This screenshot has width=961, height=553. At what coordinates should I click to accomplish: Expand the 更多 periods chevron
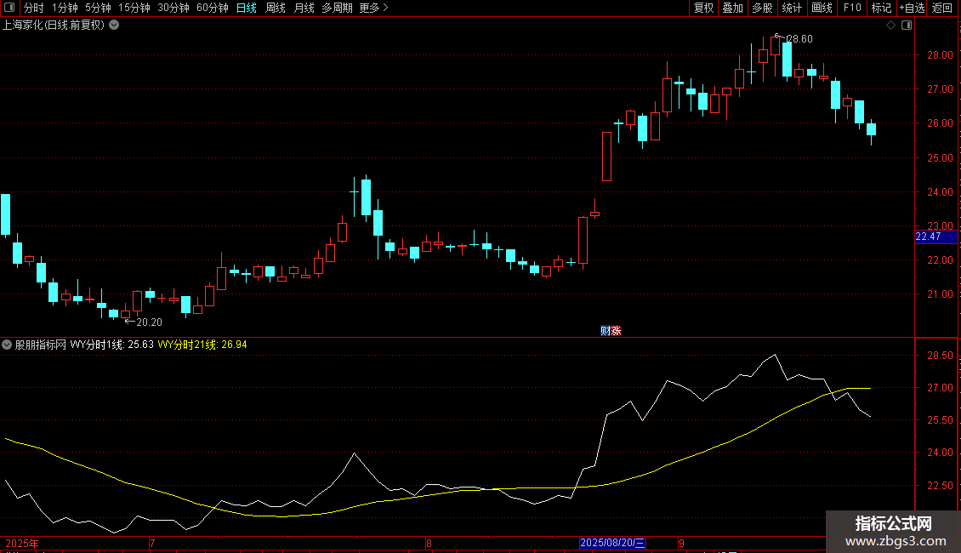pos(385,8)
